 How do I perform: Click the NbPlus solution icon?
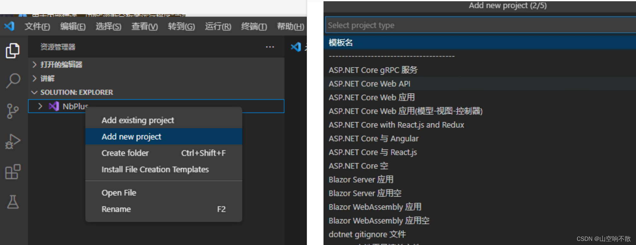point(54,106)
